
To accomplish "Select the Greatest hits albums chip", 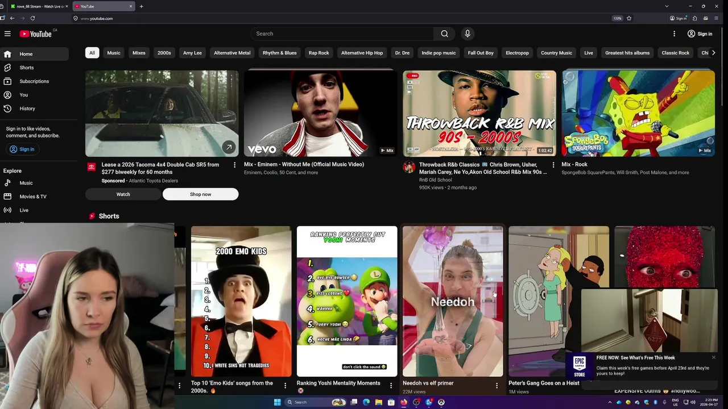I will [x=627, y=53].
